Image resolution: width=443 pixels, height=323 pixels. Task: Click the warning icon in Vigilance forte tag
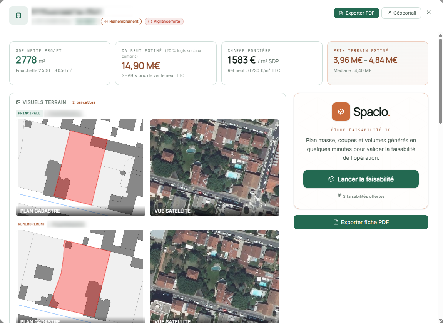(x=150, y=22)
